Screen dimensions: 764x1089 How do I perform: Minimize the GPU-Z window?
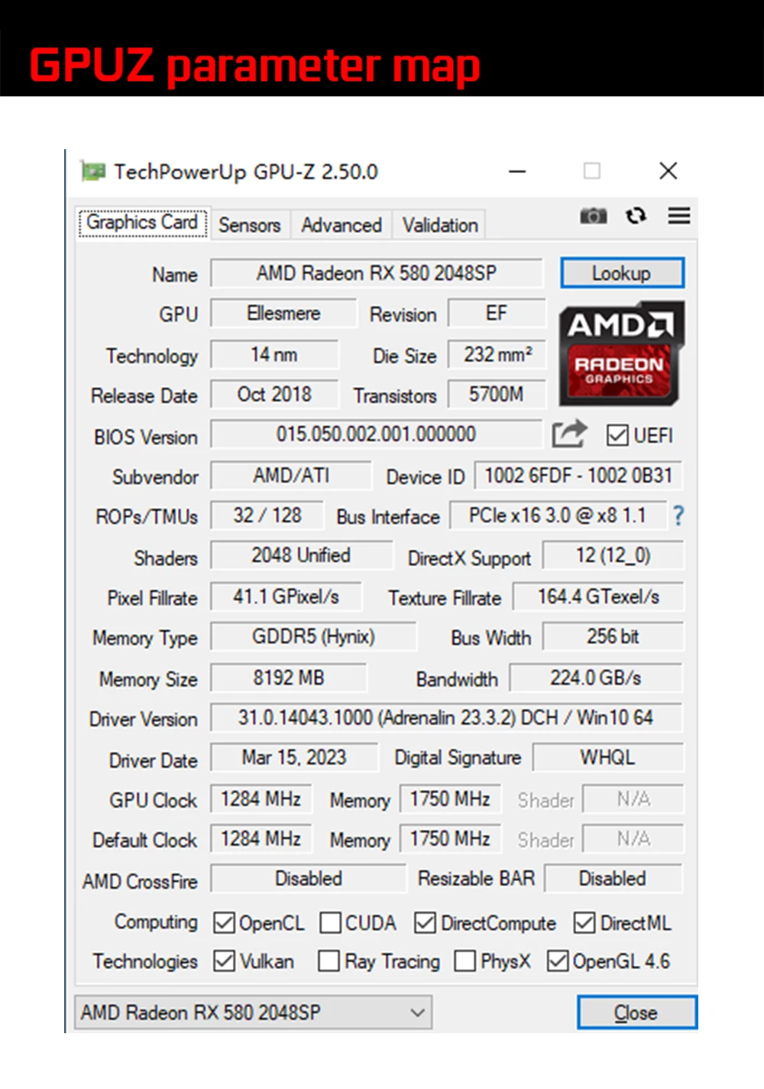tap(517, 171)
